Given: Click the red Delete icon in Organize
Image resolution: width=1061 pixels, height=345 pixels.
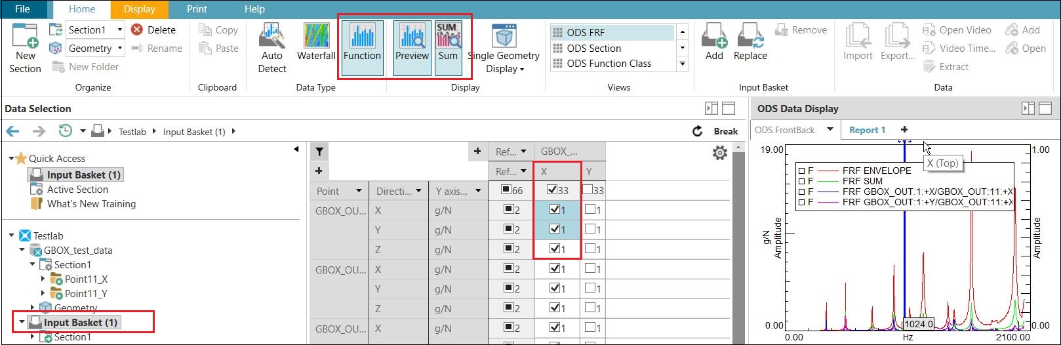Looking at the screenshot, I should (137, 30).
